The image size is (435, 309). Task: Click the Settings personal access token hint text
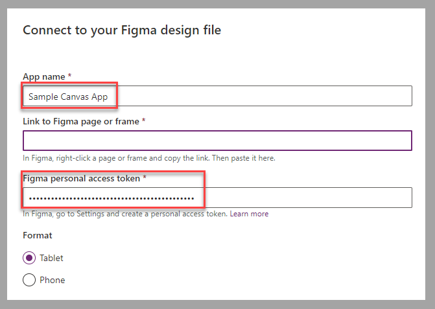125,214
